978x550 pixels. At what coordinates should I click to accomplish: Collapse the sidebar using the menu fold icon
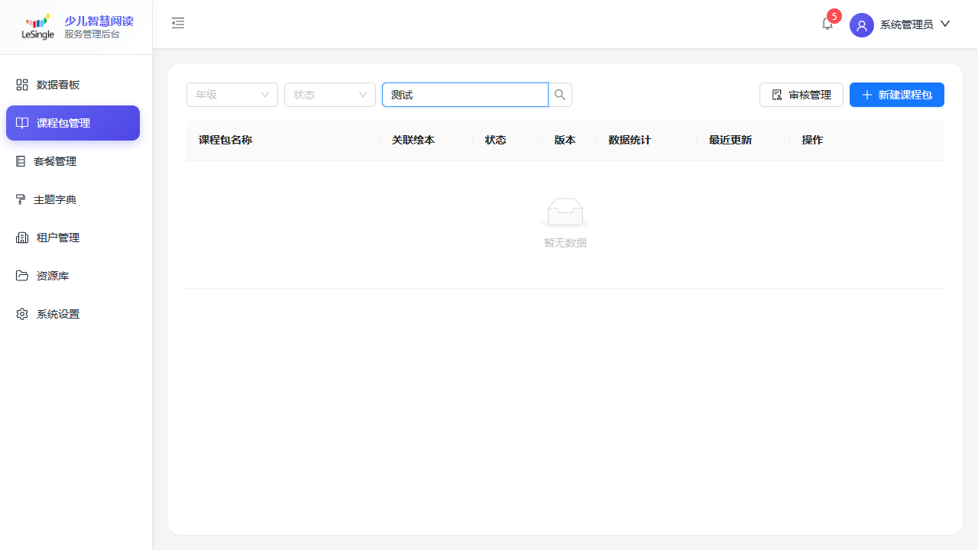click(178, 23)
